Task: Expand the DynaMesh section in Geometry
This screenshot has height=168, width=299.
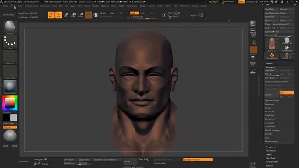Action: coord(270,119)
